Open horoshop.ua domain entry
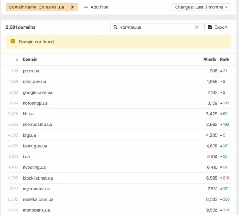This screenshot has width=239, height=215. click(35, 103)
